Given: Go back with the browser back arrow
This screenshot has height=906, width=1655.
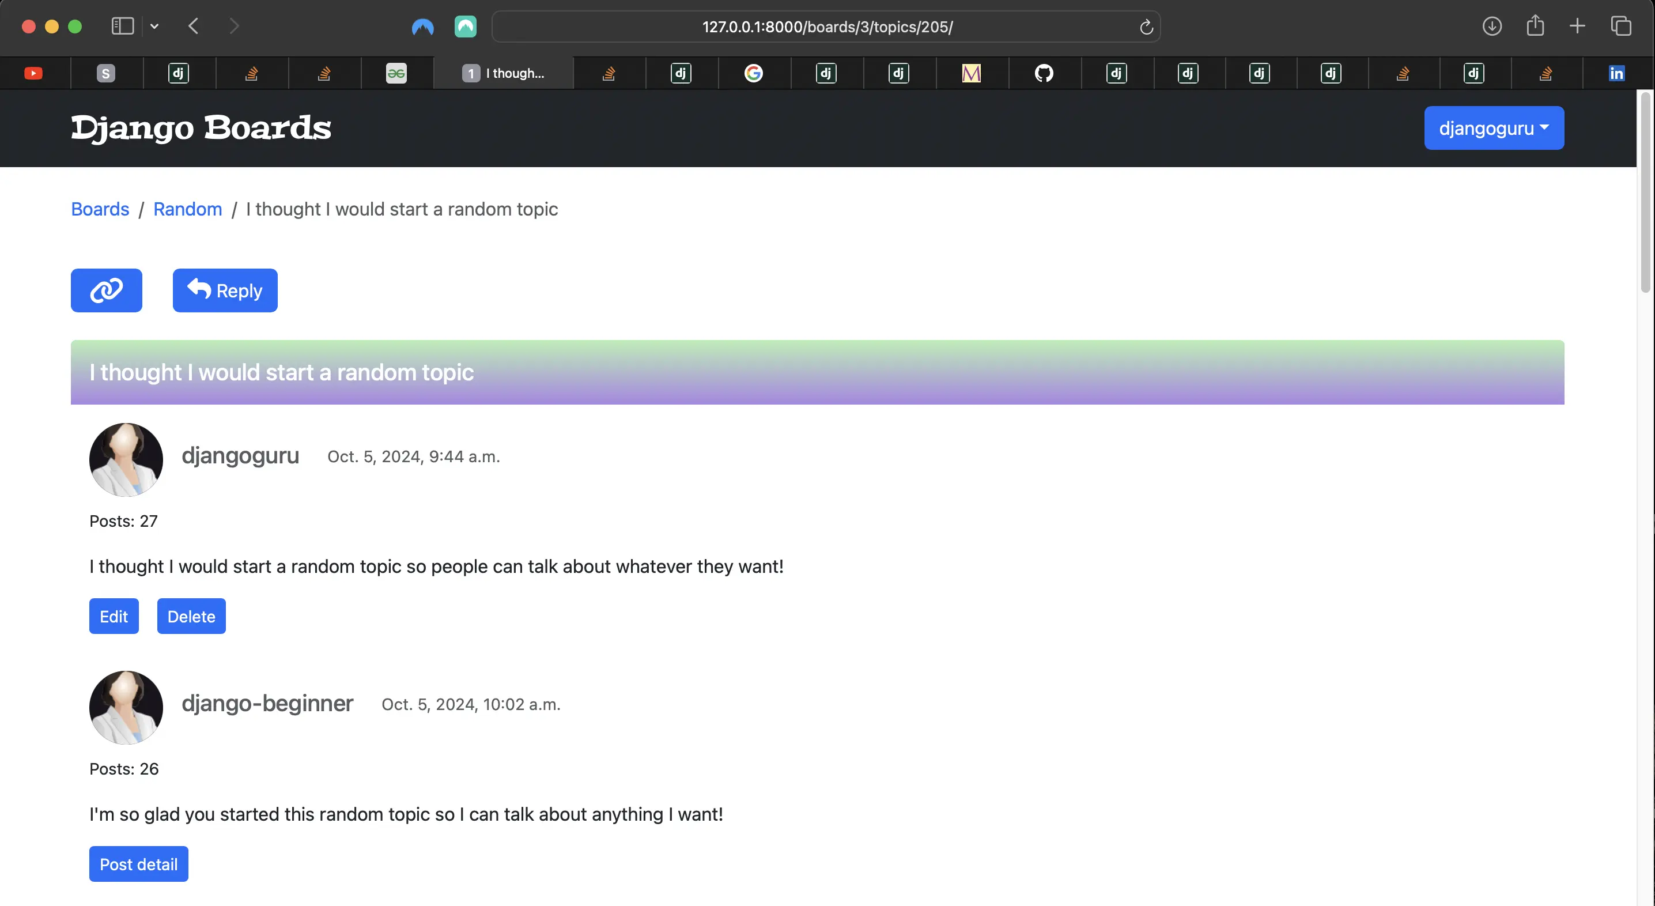Looking at the screenshot, I should [194, 27].
